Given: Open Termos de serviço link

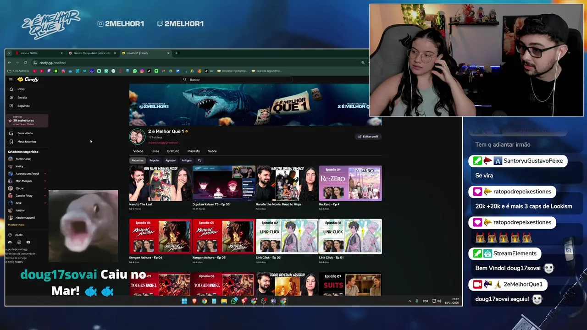Looking at the screenshot, I should tap(16, 258).
